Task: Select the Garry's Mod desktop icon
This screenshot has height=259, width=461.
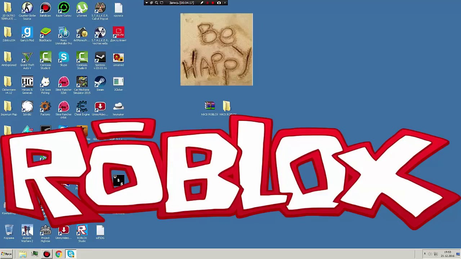Action: coord(27,34)
